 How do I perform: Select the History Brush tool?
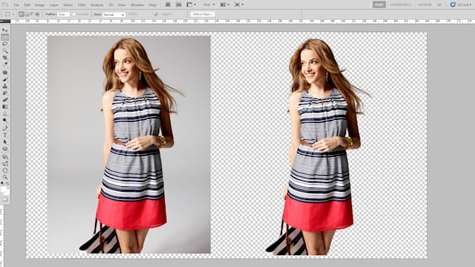[x=5, y=93]
